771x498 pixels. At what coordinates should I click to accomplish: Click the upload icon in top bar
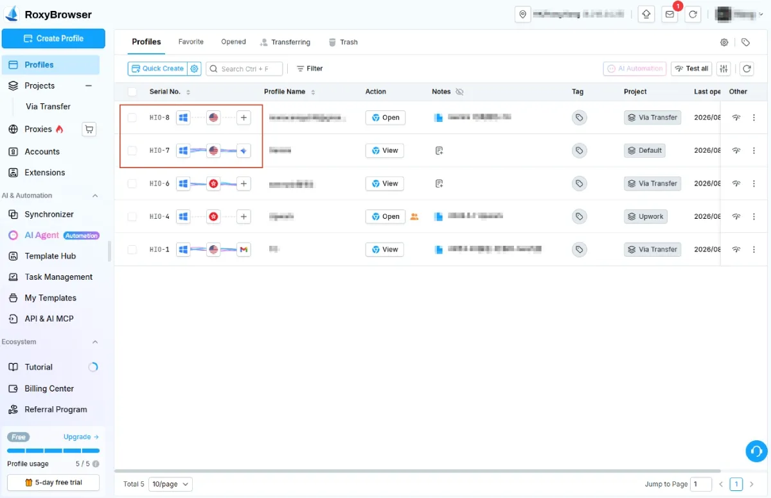pyautogui.click(x=646, y=14)
